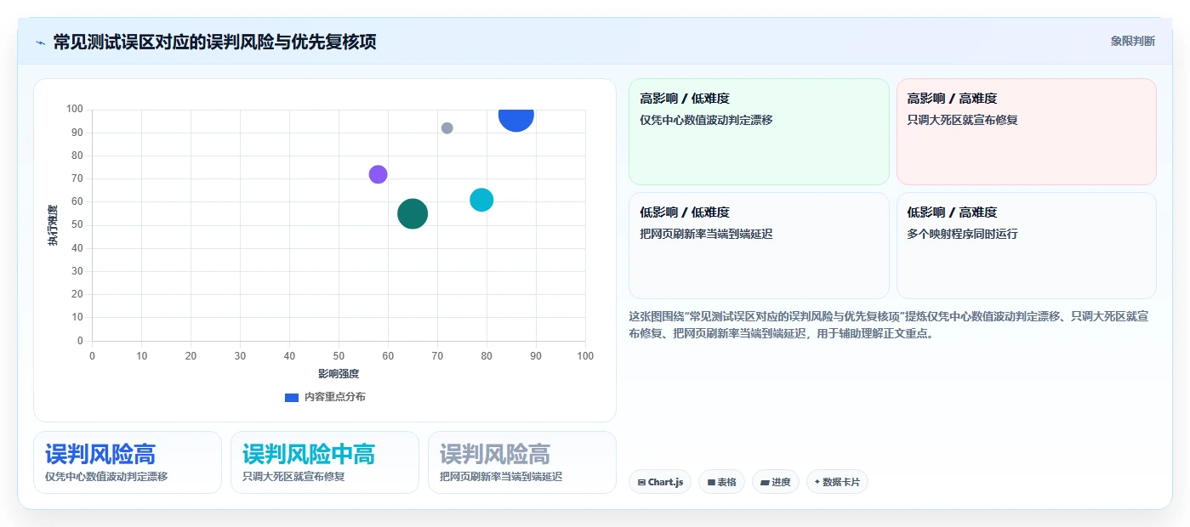Click the gray 误判风险高 data card
This screenshot has height=527, width=1190.
point(522,462)
